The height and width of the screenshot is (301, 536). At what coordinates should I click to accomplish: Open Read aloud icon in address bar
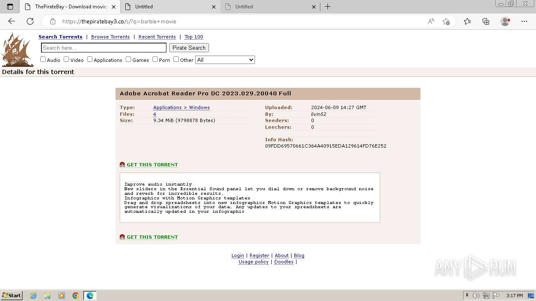pyautogui.click(x=431, y=21)
